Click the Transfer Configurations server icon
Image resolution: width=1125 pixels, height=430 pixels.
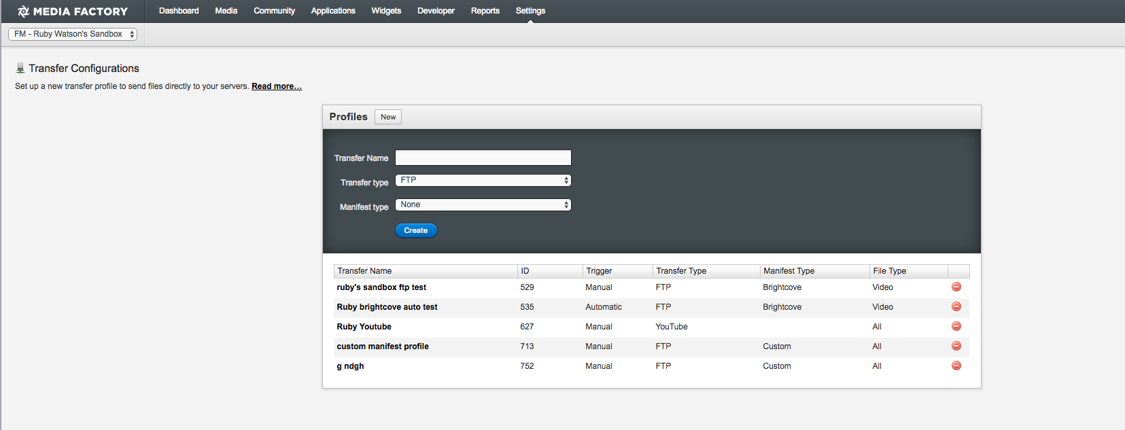click(x=20, y=68)
